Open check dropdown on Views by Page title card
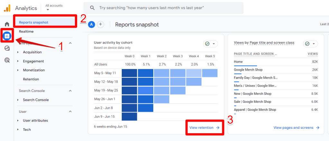This screenshot has height=141, width=329. 310,44
